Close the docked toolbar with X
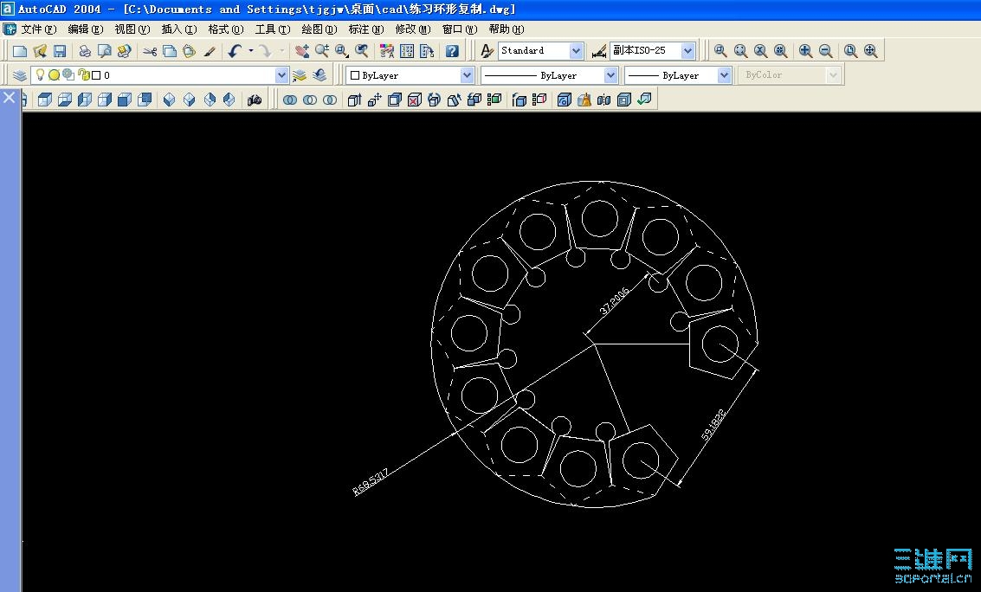Screen dimensions: 981x592 (9, 98)
